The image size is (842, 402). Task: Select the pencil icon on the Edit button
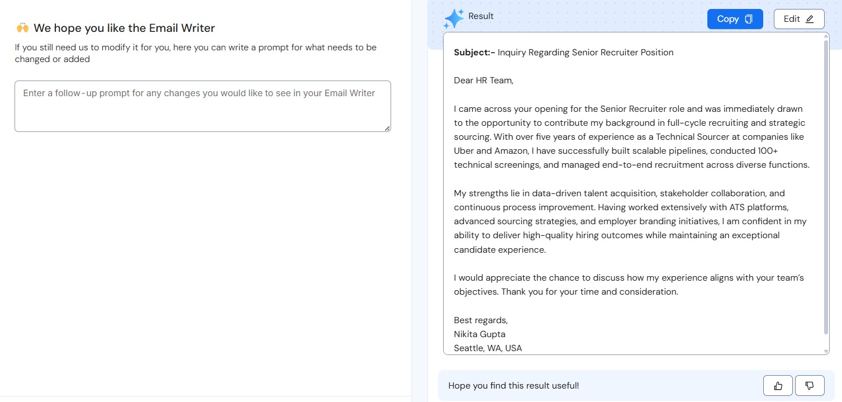(810, 18)
